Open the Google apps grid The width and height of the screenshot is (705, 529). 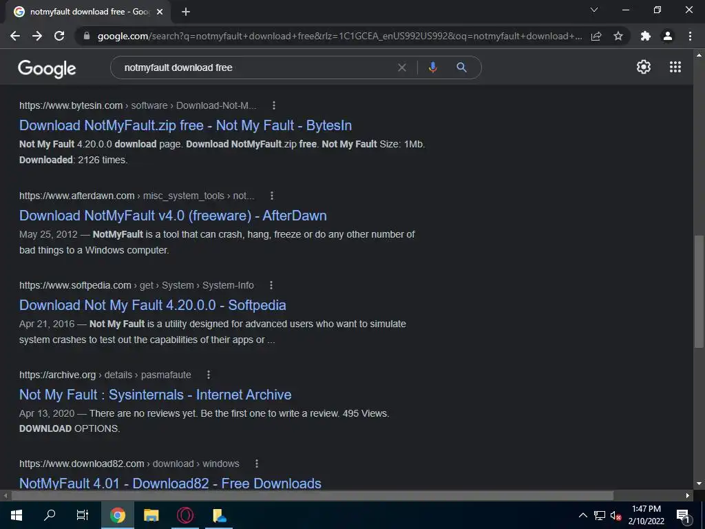pyautogui.click(x=675, y=67)
